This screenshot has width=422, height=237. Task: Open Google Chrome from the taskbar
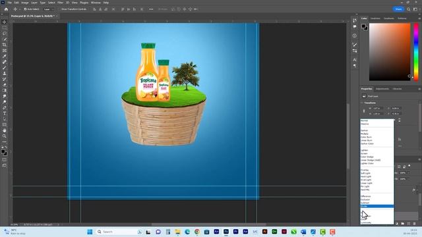pyautogui.click(x=197, y=232)
